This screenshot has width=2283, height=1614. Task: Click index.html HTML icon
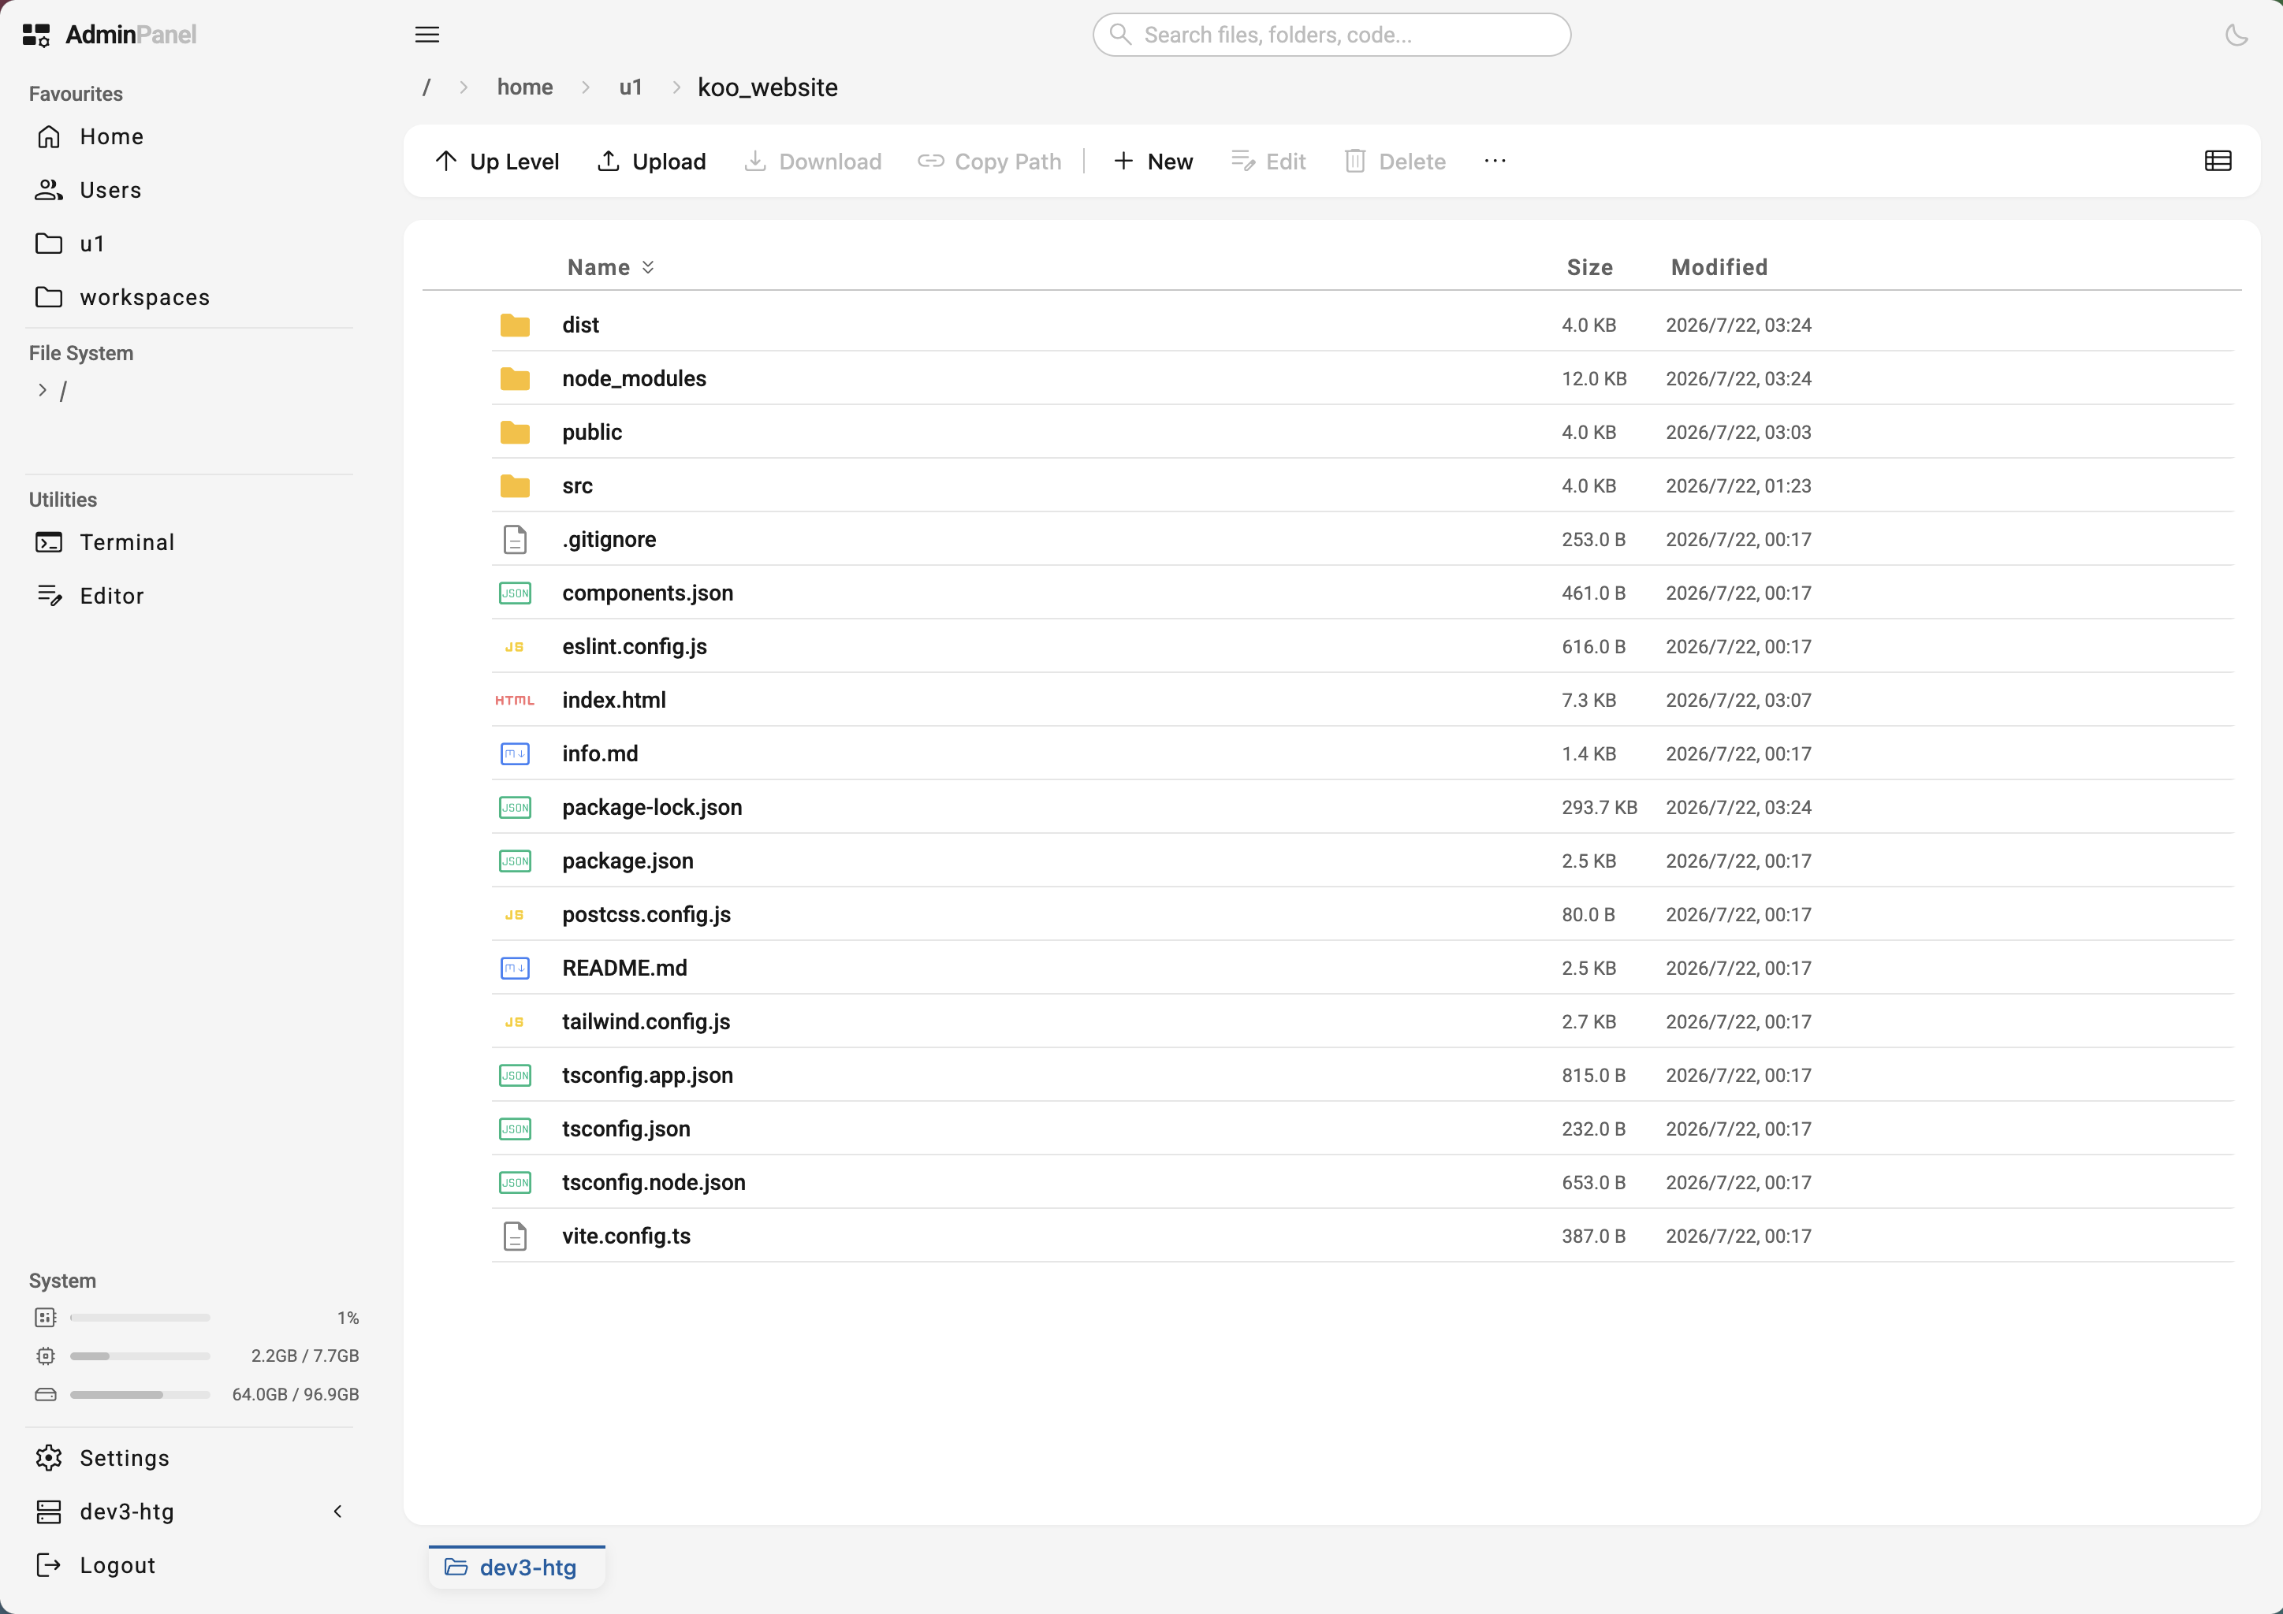(515, 701)
